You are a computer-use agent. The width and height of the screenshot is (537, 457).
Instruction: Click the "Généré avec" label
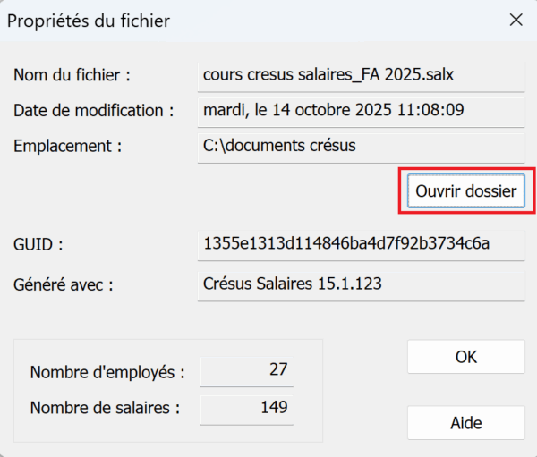[x=64, y=285]
